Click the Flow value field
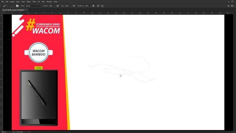The height and width of the screenshot is (133, 236). (67, 6)
